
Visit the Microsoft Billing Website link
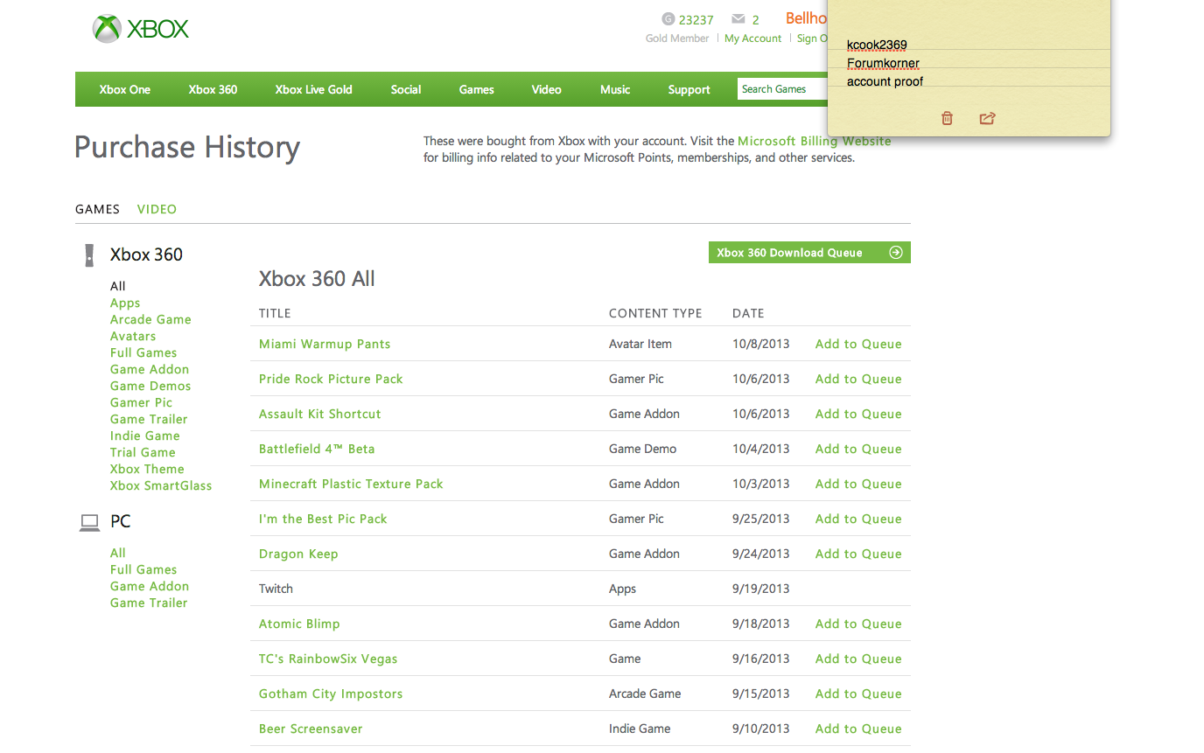point(815,141)
